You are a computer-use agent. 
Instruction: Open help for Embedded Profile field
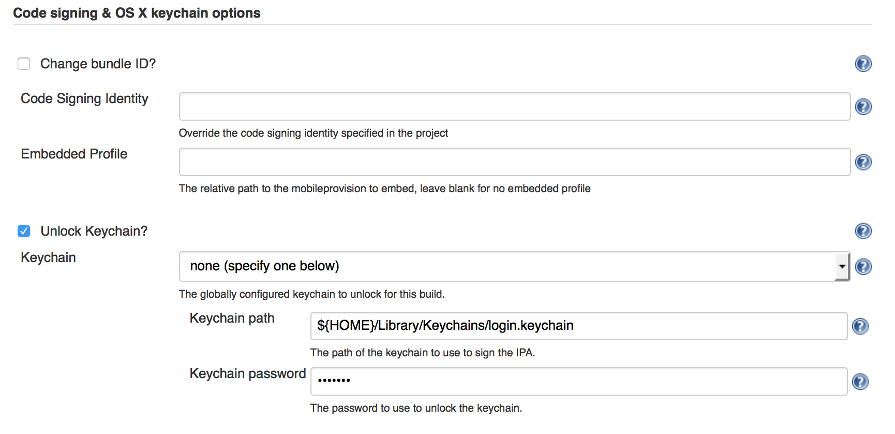click(863, 162)
